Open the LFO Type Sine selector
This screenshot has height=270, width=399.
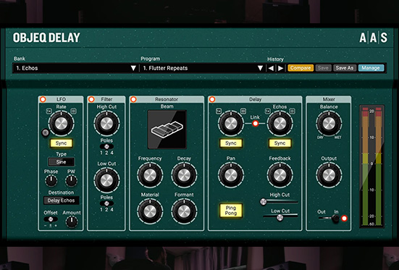(x=61, y=162)
